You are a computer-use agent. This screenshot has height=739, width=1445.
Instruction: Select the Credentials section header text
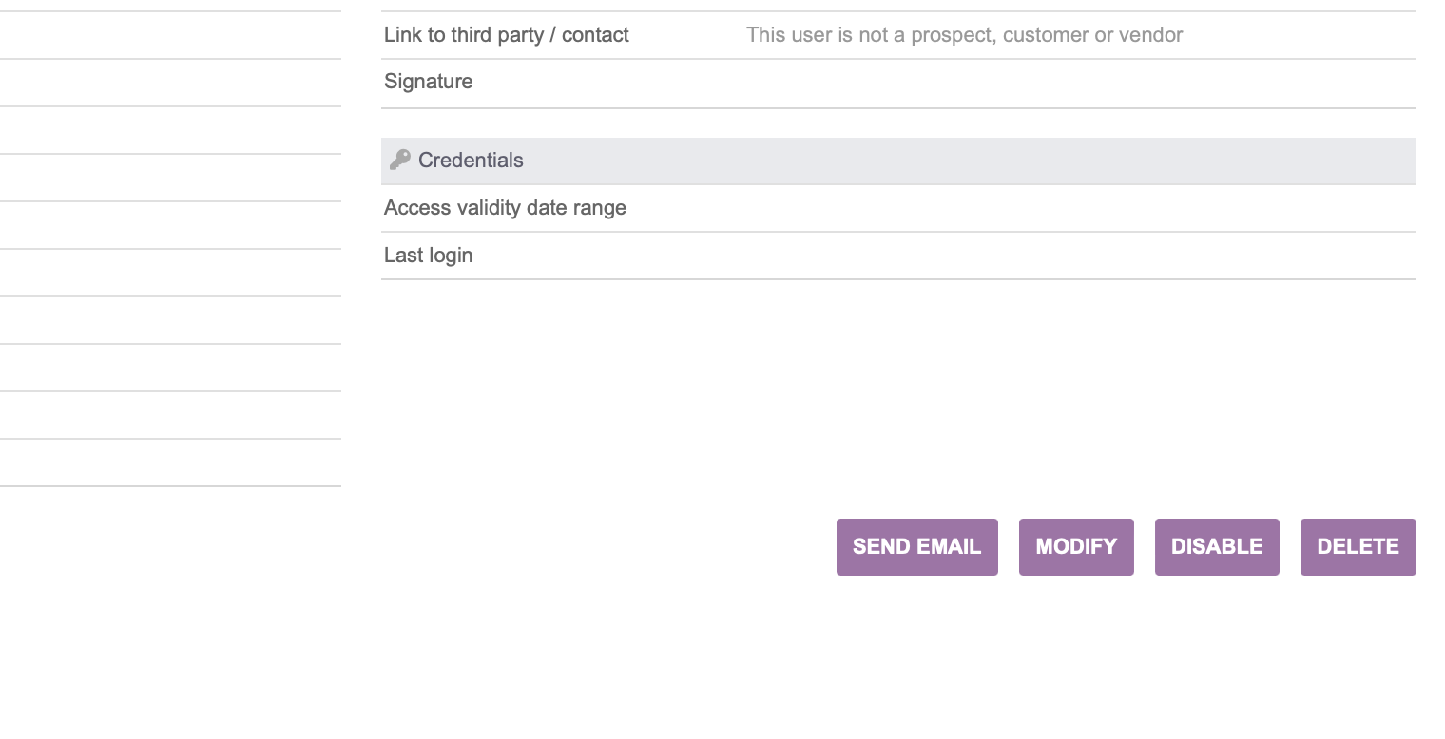[x=471, y=161]
